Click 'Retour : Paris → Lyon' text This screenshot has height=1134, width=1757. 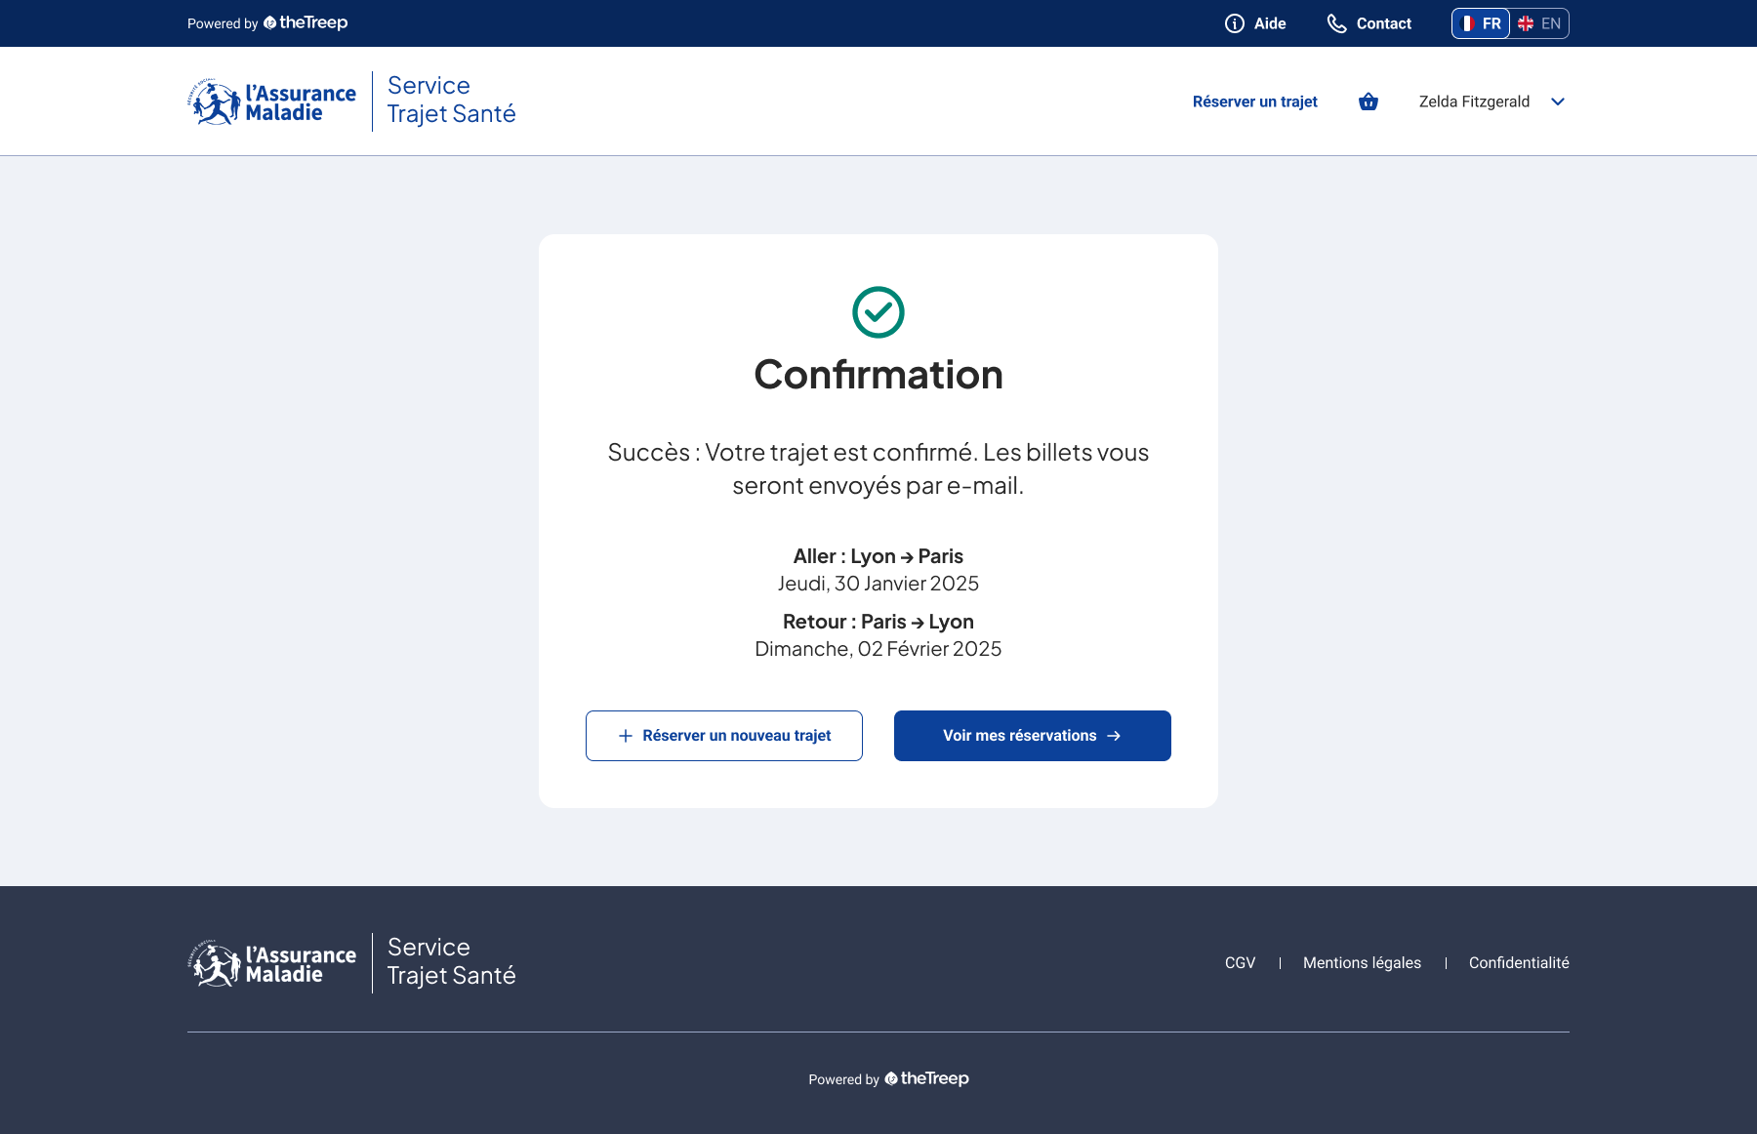tap(878, 622)
